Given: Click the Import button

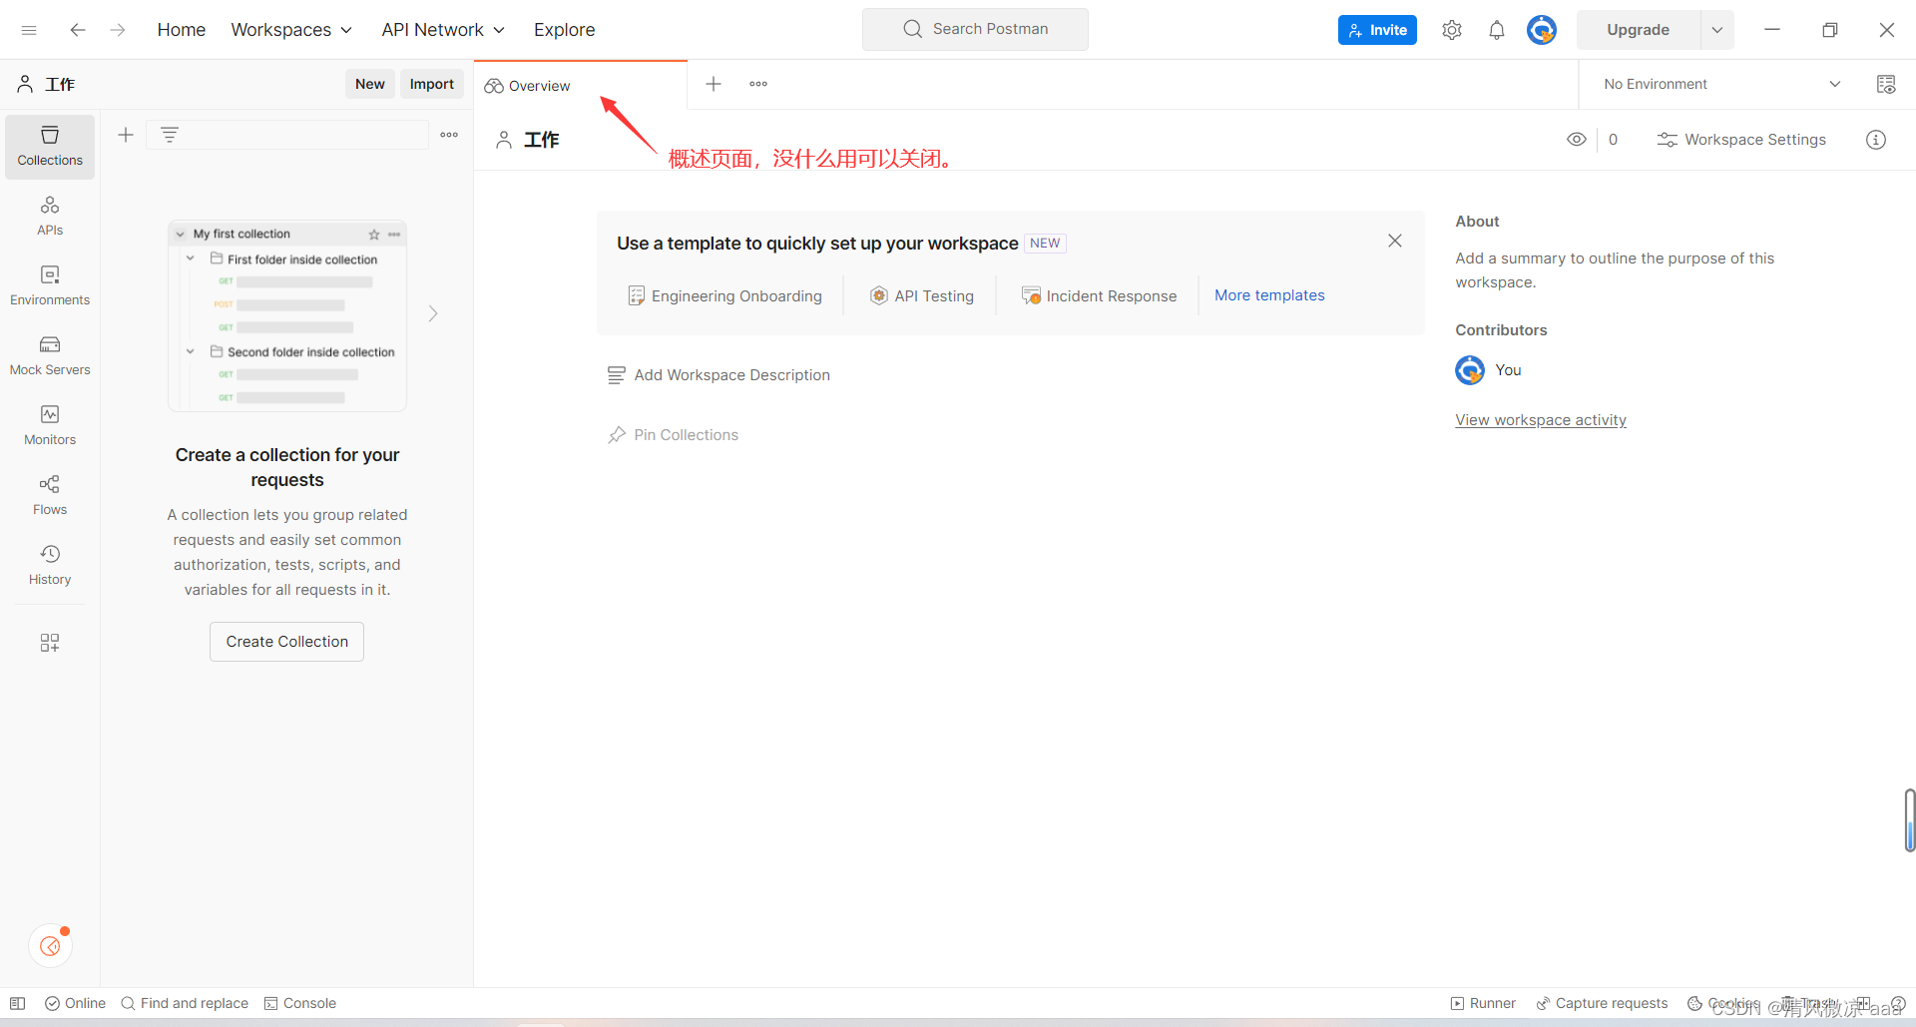Looking at the screenshot, I should (x=432, y=85).
